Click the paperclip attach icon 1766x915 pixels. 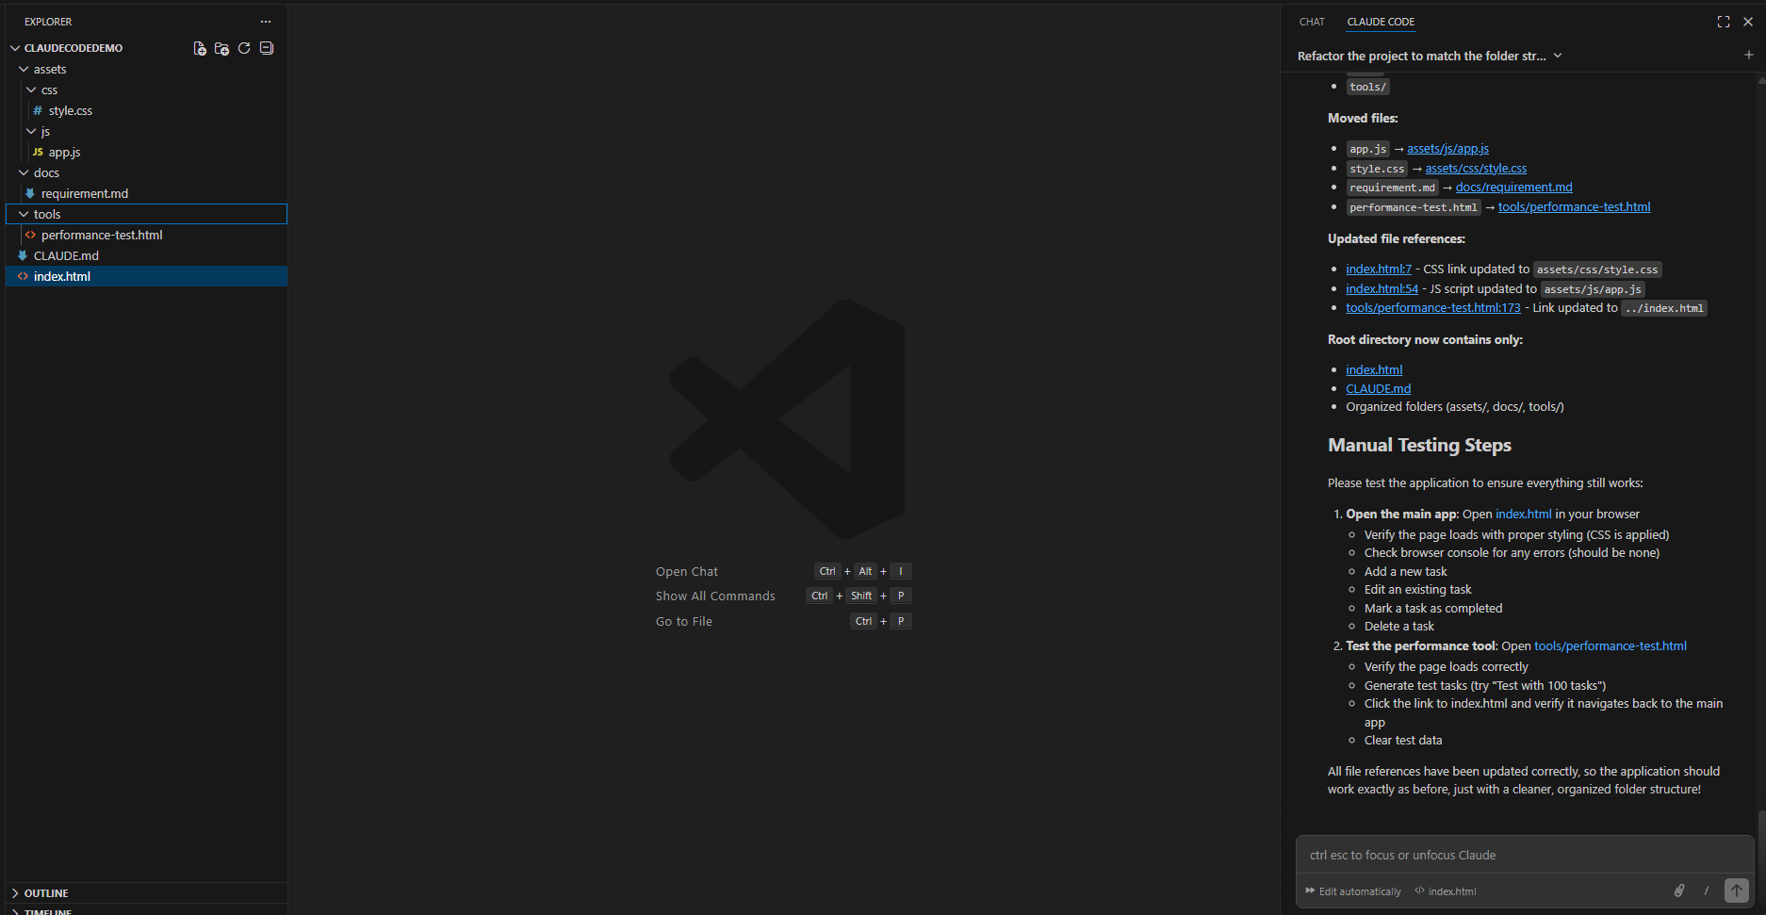click(1678, 890)
